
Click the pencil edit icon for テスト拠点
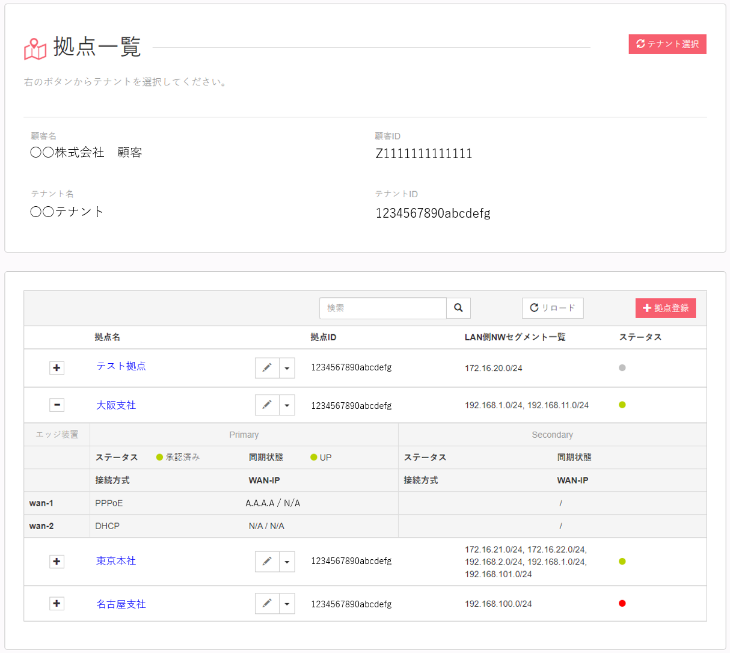tap(267, 368)
